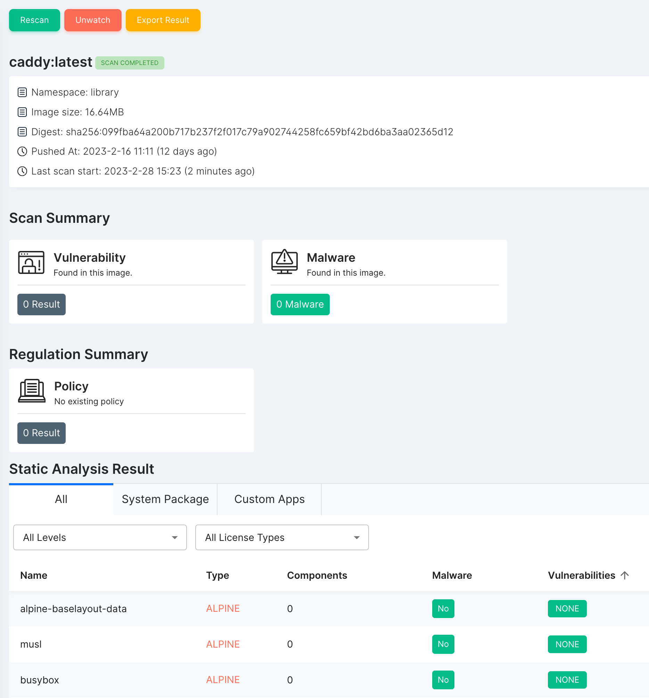
Task: Click the Pushed At date text
Action: coord(124,151)
